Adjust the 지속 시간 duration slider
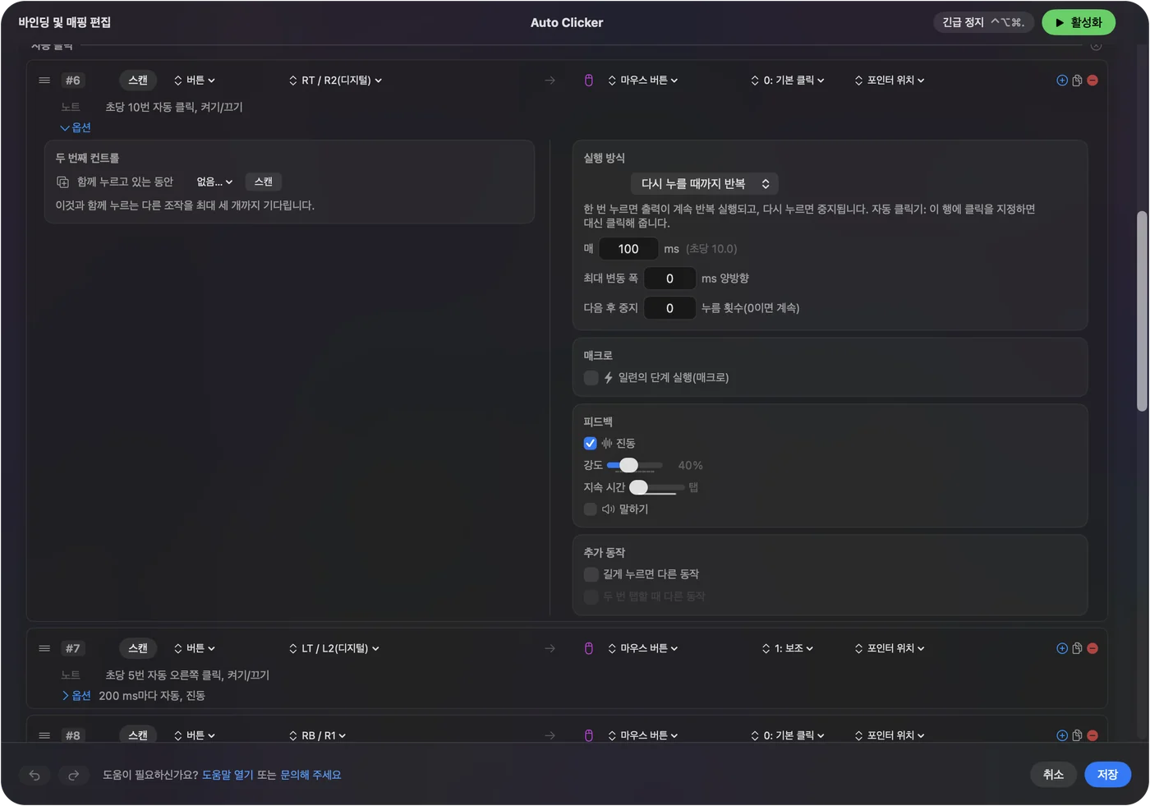 pyautogui.click(x=657, y=488)
